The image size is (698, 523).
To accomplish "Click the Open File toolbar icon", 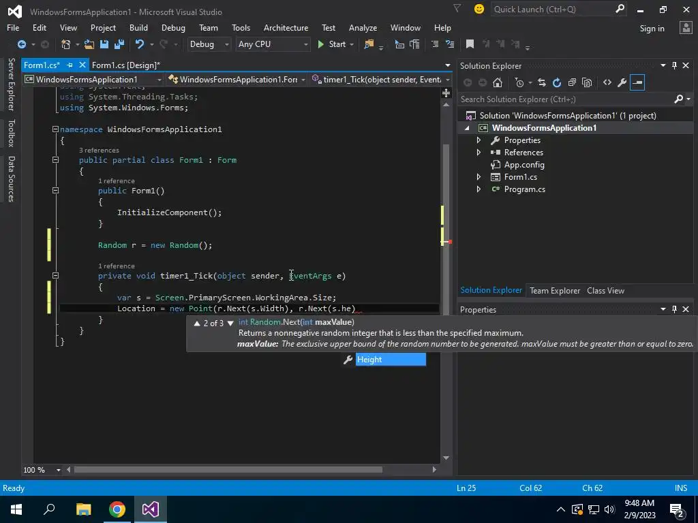I will [89, 44].
